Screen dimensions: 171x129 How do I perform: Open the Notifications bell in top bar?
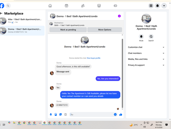coord(157,6)
